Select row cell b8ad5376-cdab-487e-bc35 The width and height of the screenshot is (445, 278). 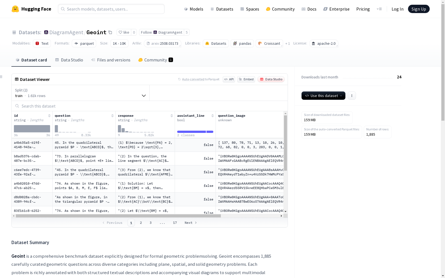32,158
